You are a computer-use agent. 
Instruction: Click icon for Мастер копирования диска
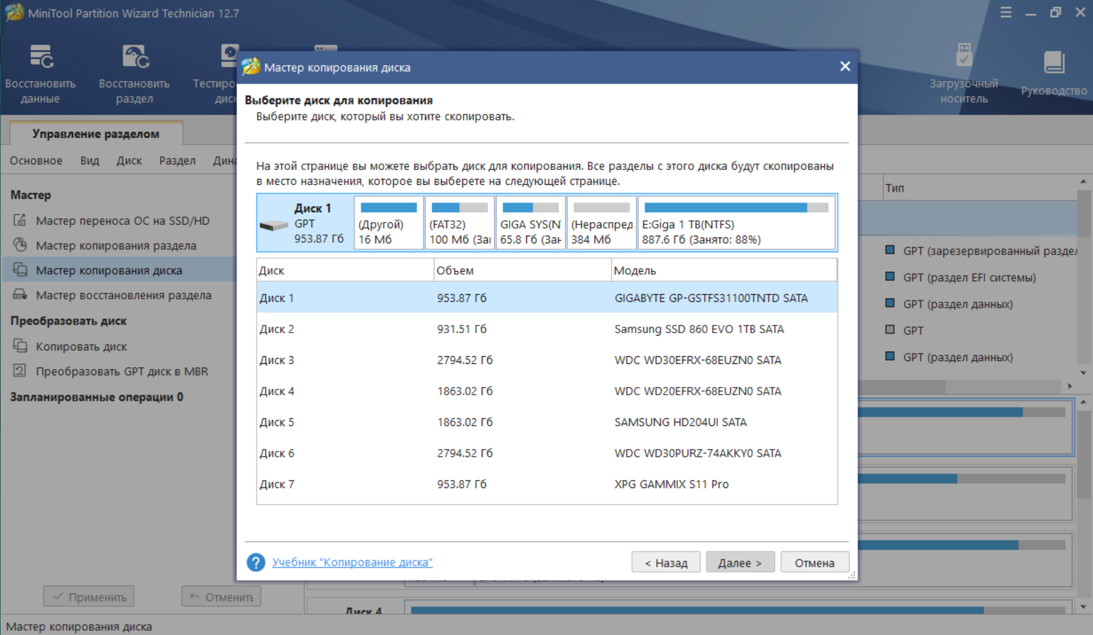20,270
